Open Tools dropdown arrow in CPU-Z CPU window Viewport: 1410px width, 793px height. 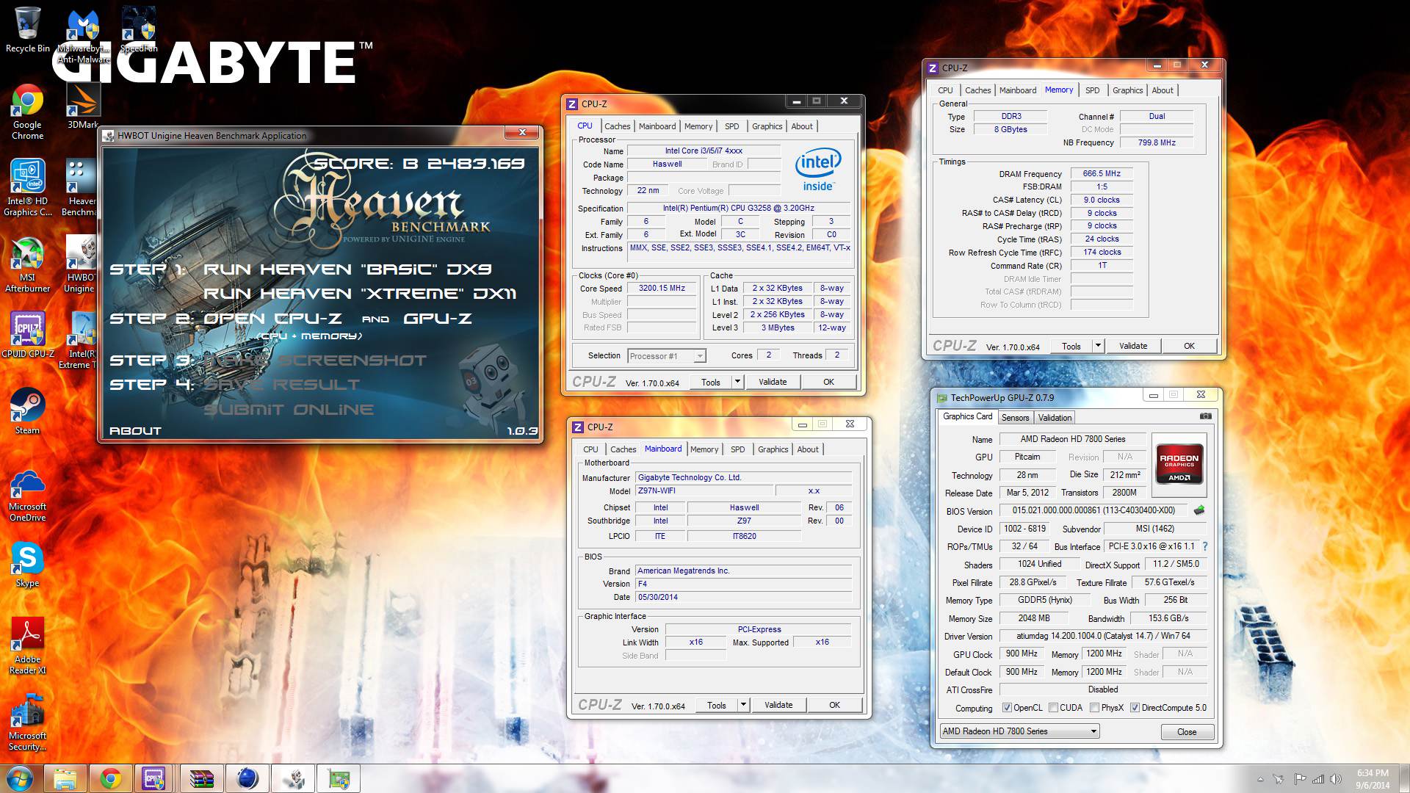(738, 382)
